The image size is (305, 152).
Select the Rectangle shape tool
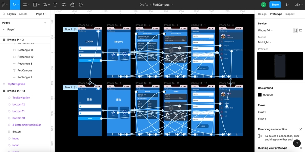(x=35, y=5)
